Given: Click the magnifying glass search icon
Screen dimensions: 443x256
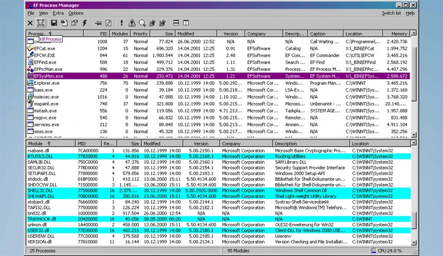Looking at the screenshot, I should (142, 23).
